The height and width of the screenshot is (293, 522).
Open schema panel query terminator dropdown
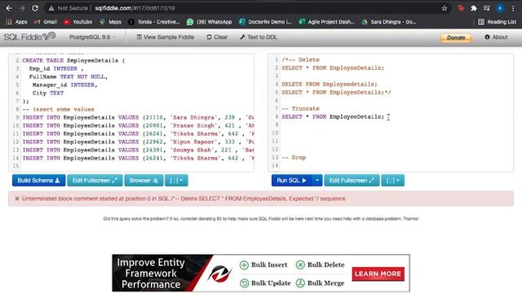click(176, 181)
